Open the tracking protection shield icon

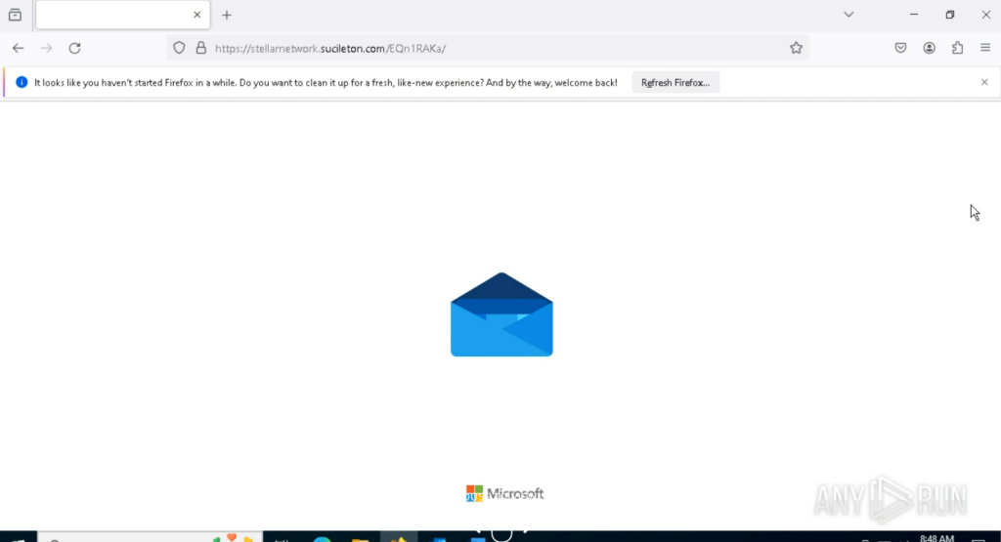(x=180, y=48)
